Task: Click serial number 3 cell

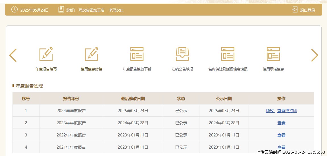Action: (x=26, y=135)
